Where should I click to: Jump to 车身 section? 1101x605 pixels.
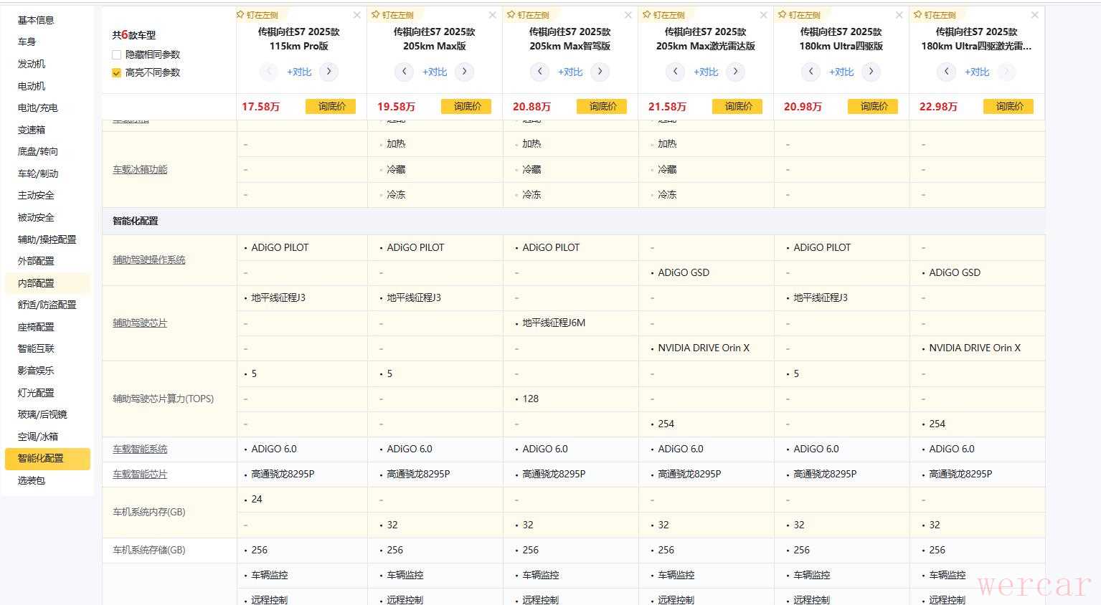[27, 42]
